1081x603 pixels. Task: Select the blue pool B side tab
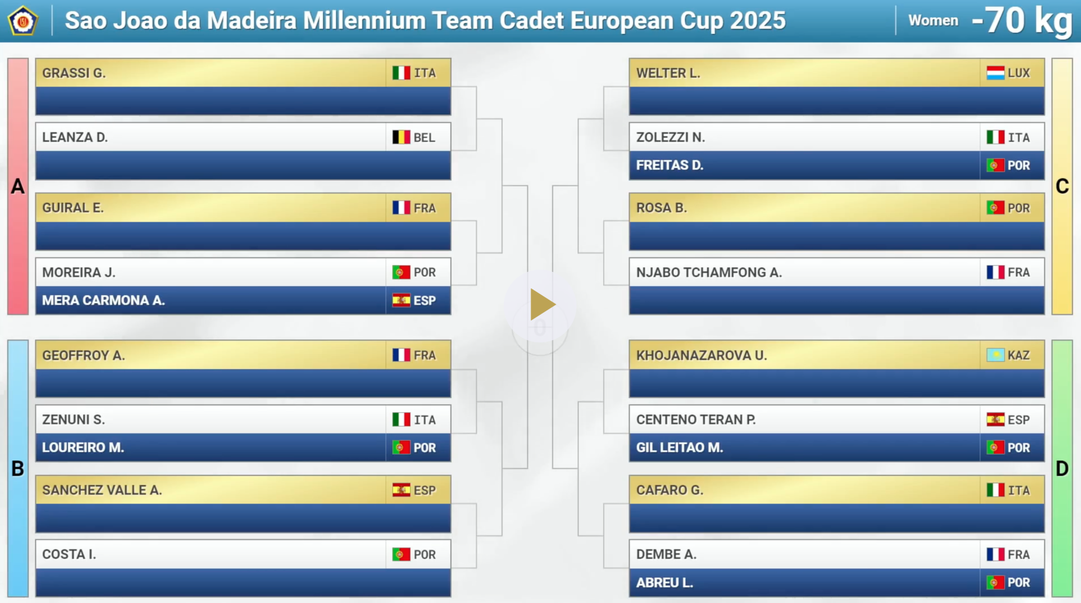coord(18,468)
